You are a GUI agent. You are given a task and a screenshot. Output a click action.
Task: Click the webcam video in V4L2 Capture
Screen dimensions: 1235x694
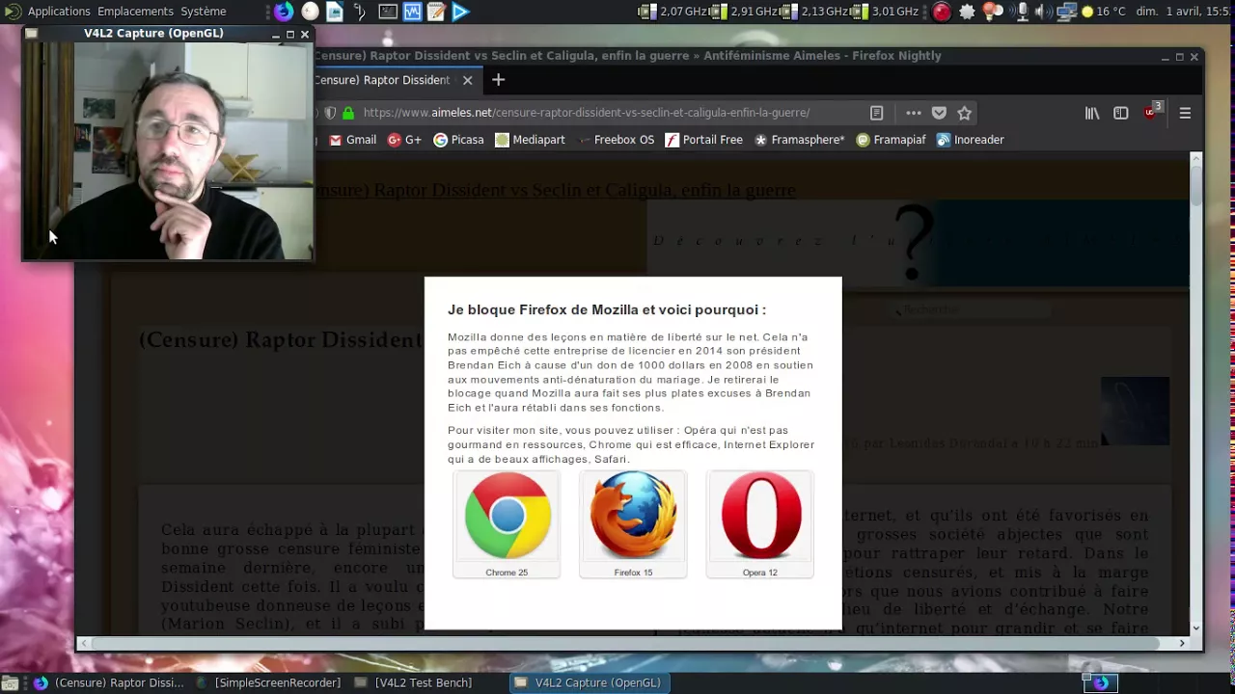coord(168,151)
